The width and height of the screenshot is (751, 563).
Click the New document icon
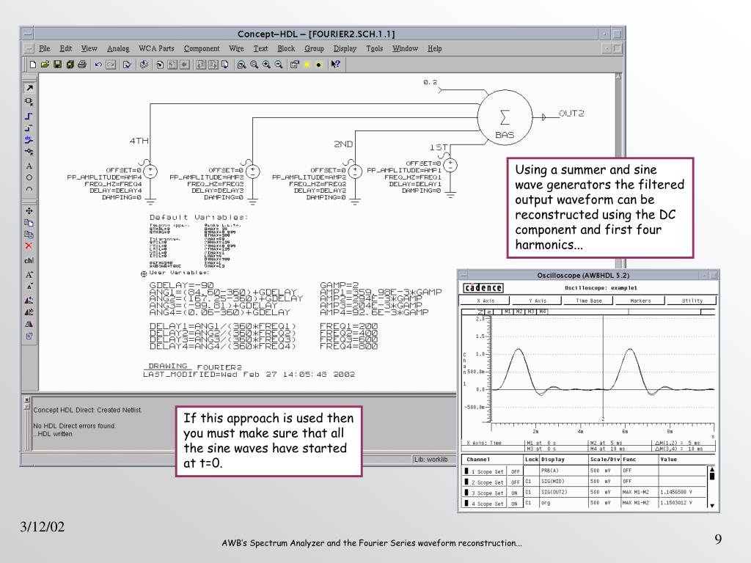32,65
